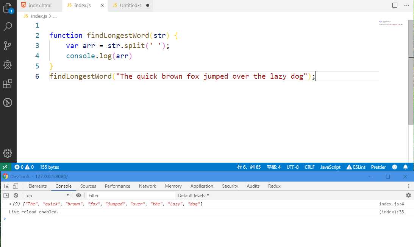Click the console prompt input line
Screen dimensions: 414x247
coord(209,219)
